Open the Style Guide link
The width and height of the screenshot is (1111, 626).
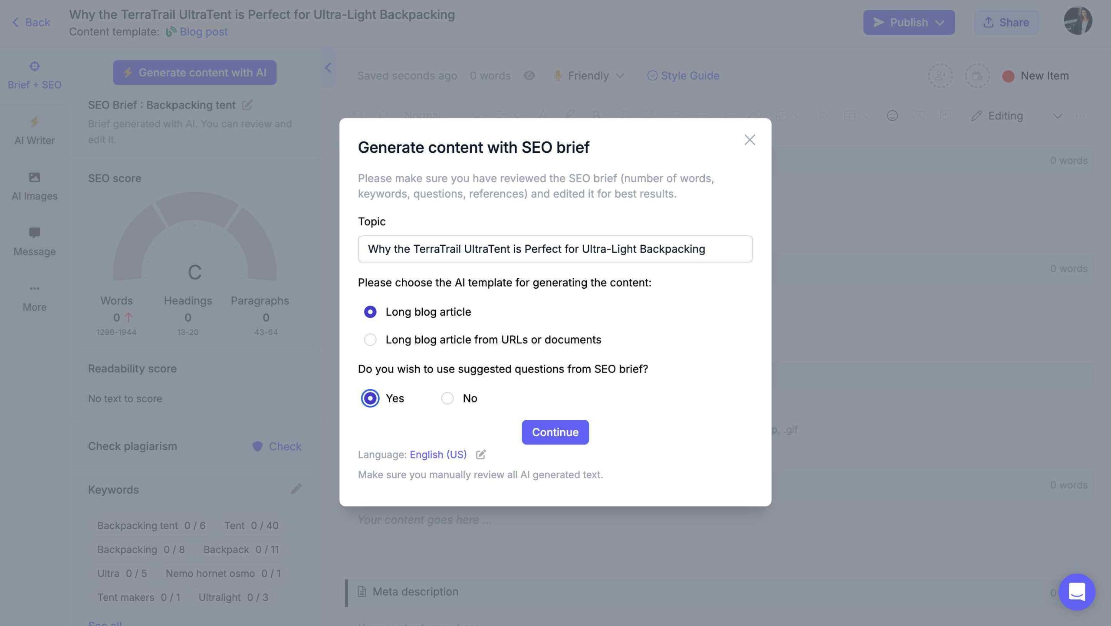pos(683,76)
